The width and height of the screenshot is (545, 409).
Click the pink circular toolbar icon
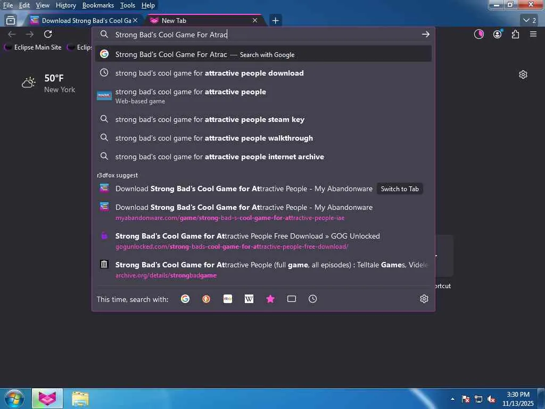point(479,34)
